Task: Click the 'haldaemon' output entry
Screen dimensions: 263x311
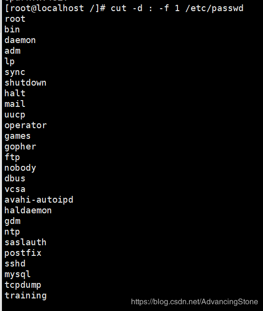Action: pos(28,210)
